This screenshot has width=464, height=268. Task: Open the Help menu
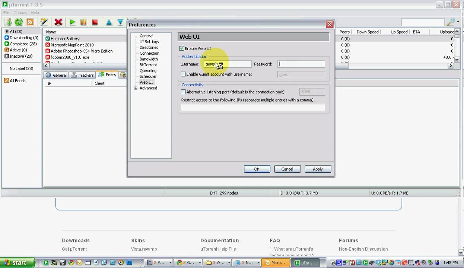(35, 13)
